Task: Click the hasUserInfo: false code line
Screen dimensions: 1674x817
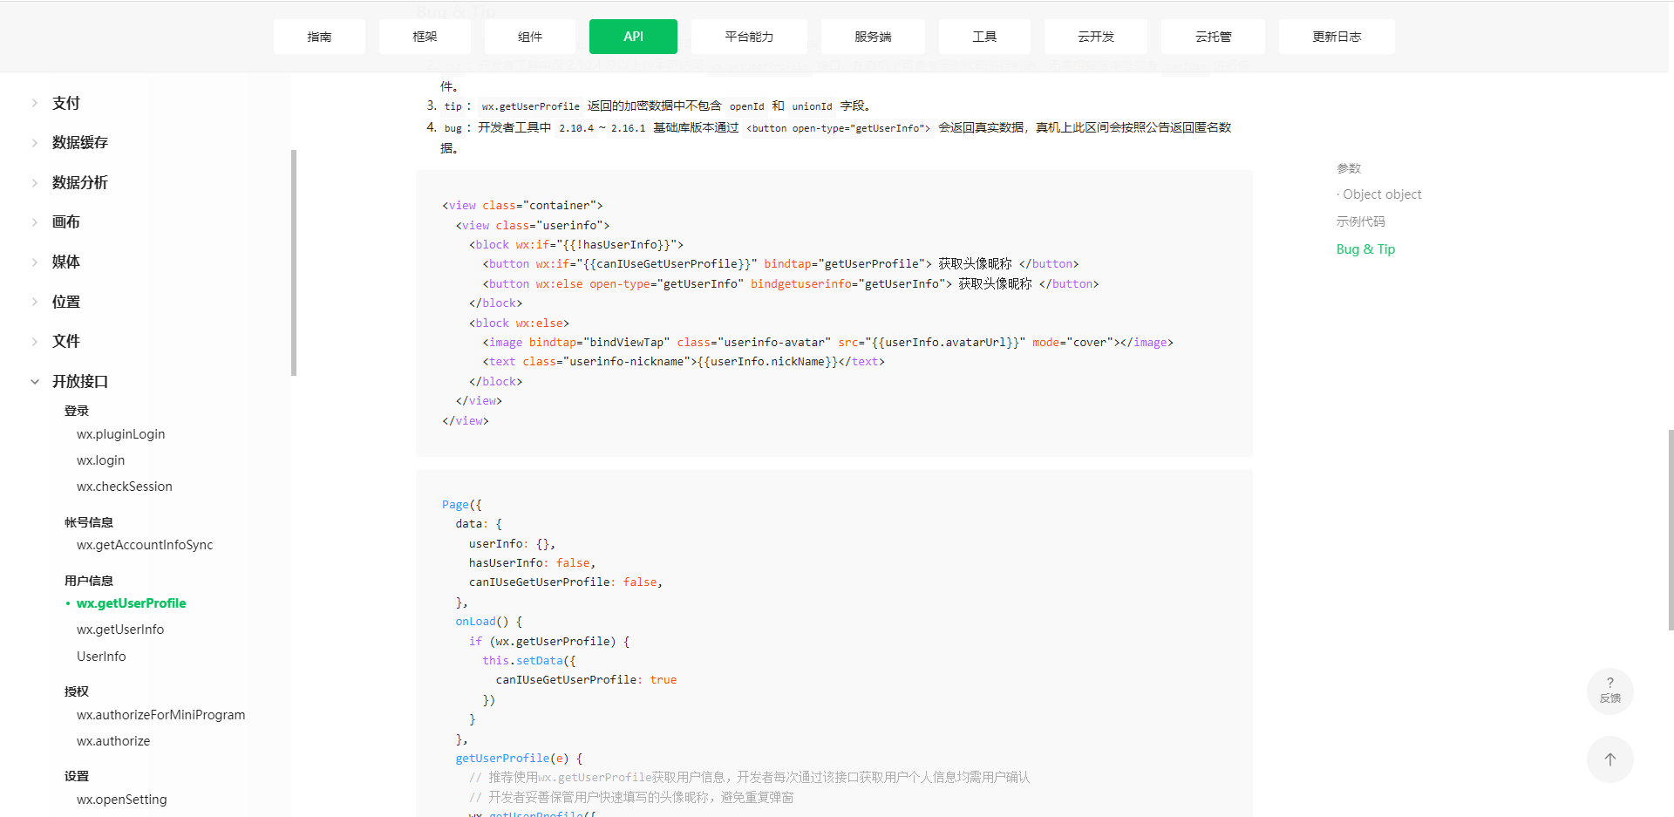Action: (532, 563)
